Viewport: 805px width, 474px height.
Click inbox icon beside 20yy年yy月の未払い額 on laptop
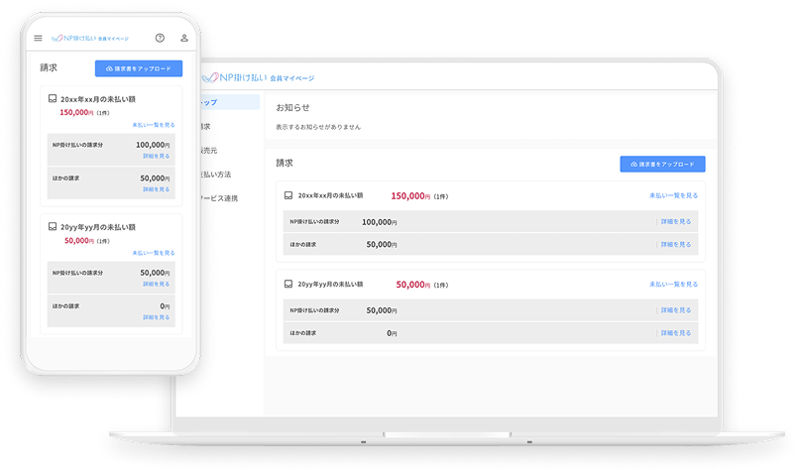[x=288, y=284]
